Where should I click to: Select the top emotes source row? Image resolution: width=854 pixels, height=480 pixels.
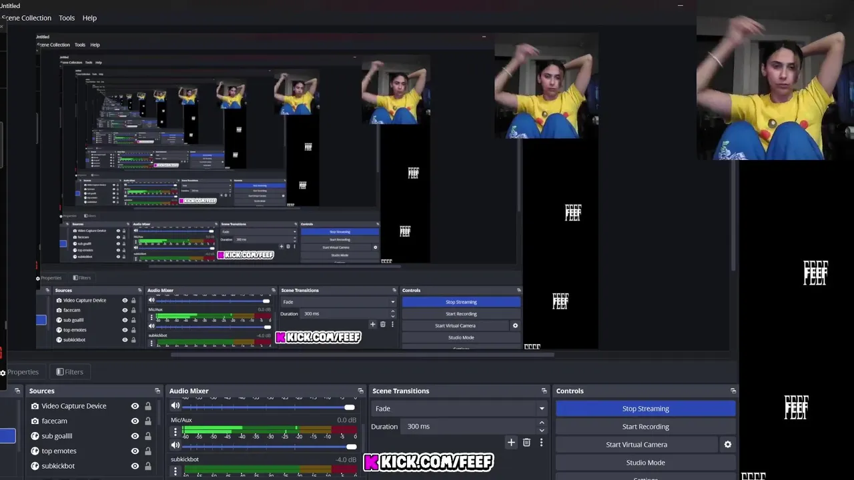point(91,451)
